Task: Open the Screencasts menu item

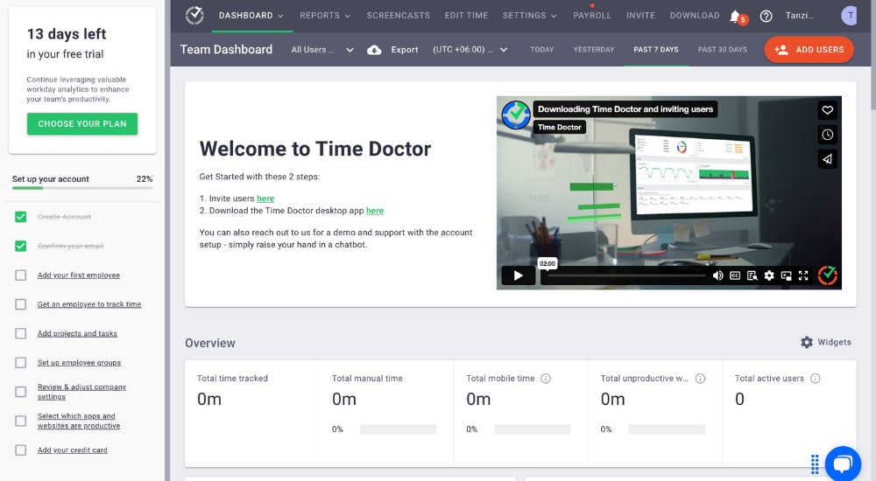Action: coord(399,16)
